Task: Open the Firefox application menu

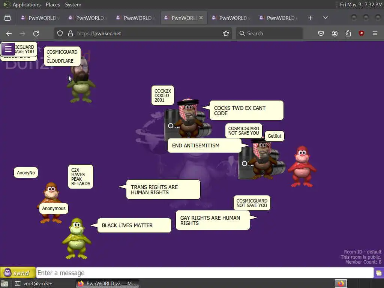Action: click(x=375, y=33)
